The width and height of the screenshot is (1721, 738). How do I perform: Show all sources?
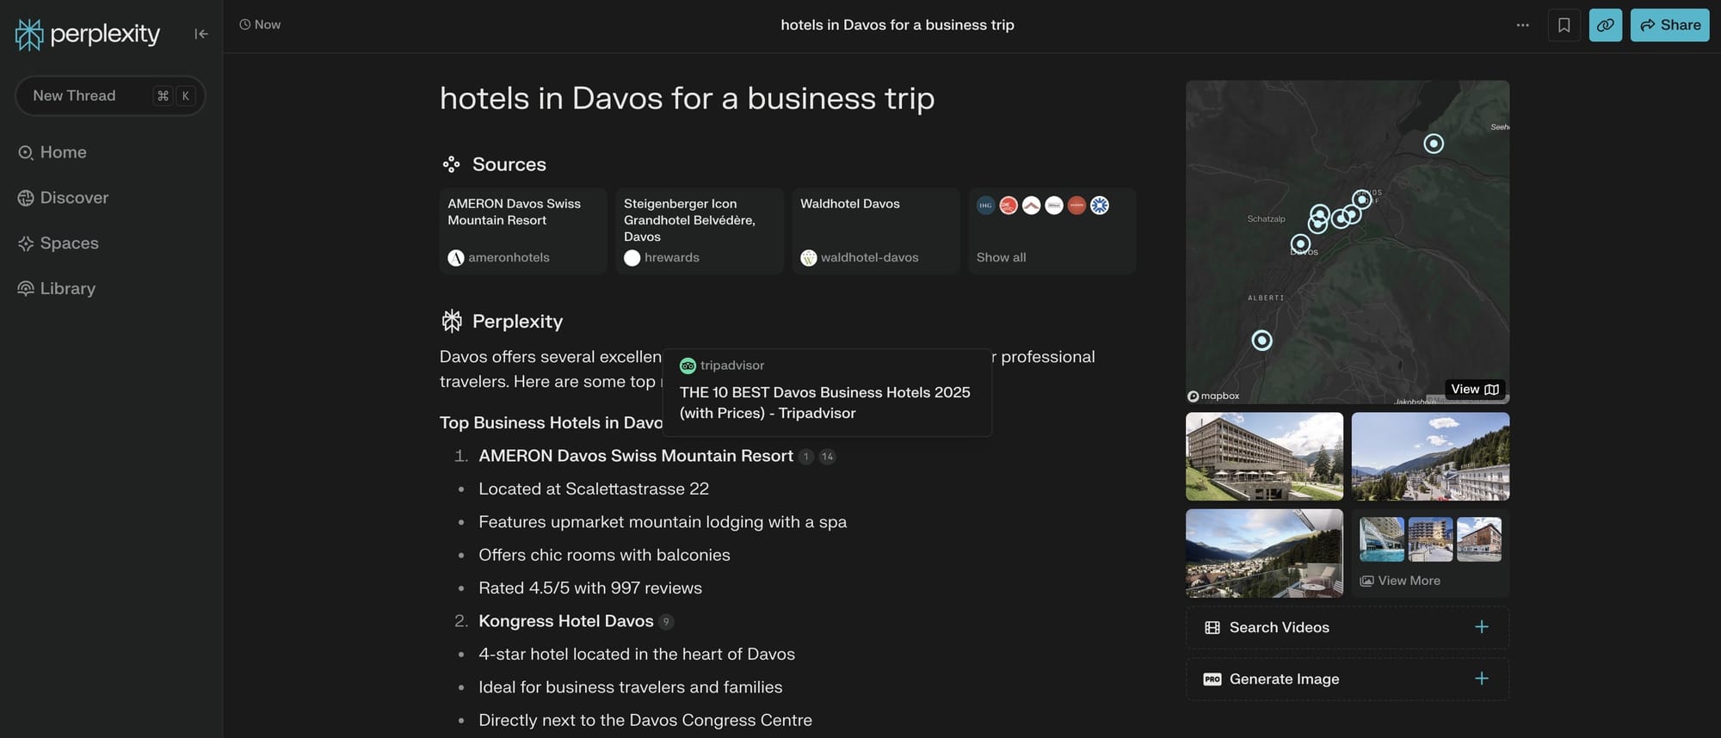coord(1052,231)
